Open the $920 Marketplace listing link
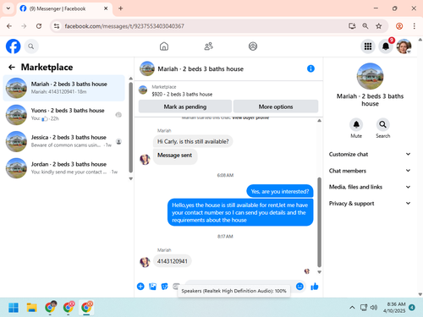This screenshot has width=423, height=317. (182, 94)
